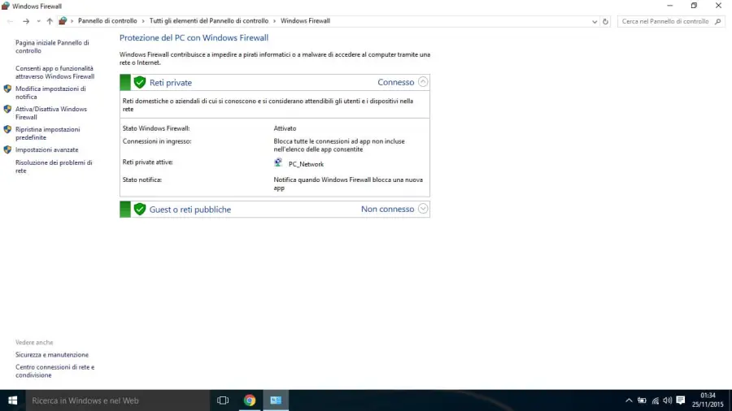
Task: Open the Wi-Fi network tray icon
Action: pyautogui.click(x=656, y=400)
